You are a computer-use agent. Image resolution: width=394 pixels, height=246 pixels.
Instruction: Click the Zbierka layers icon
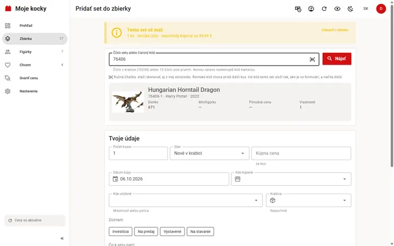point(8,39)
